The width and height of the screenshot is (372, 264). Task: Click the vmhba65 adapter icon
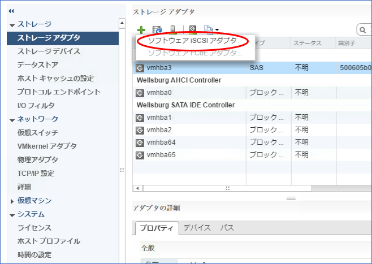click(140, 155)
